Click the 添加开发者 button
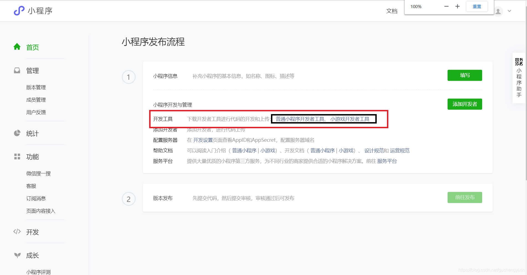 pyautogui.click(x=465, y=104)
